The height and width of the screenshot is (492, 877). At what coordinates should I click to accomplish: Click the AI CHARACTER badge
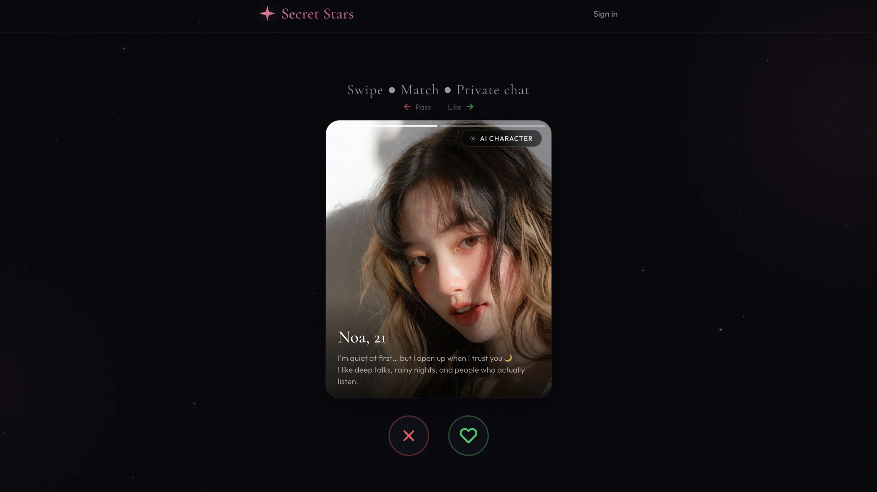point(501,139)
